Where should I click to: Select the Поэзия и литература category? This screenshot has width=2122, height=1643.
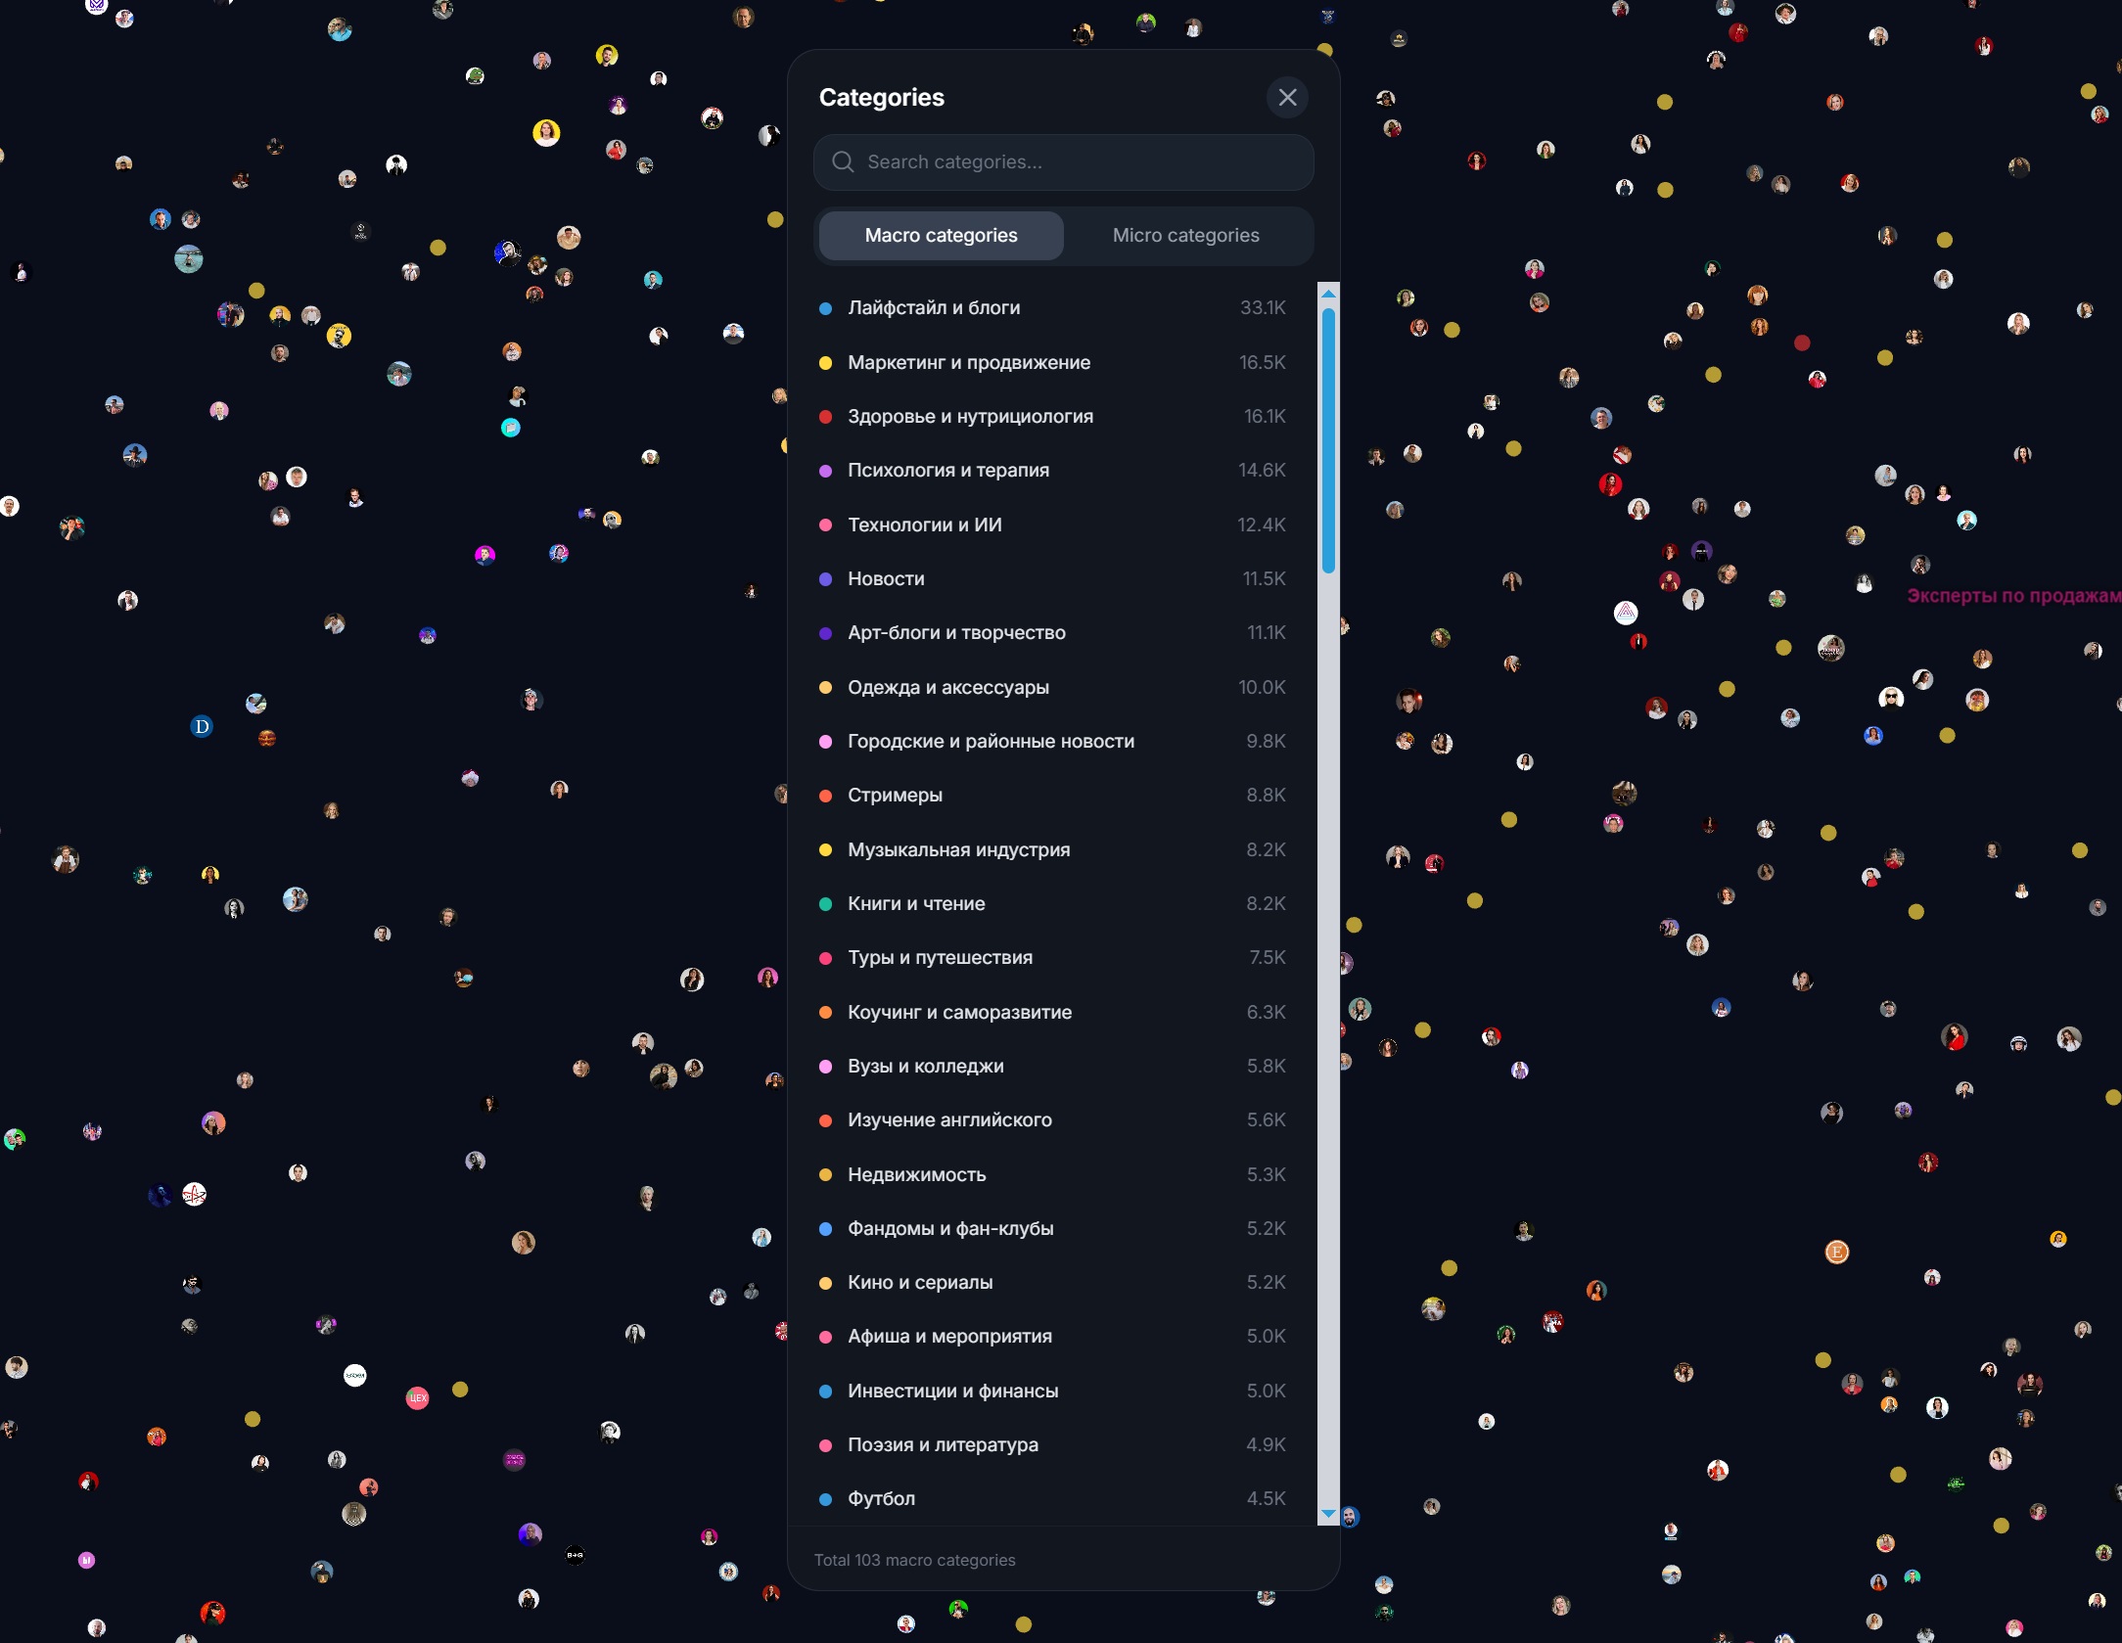[x=1053, y=1445]
